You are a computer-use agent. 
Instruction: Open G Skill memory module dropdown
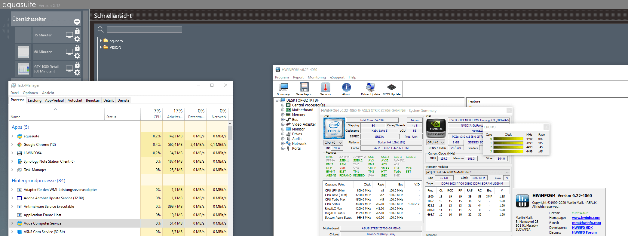pyautogui.click(x=467, y=172)
